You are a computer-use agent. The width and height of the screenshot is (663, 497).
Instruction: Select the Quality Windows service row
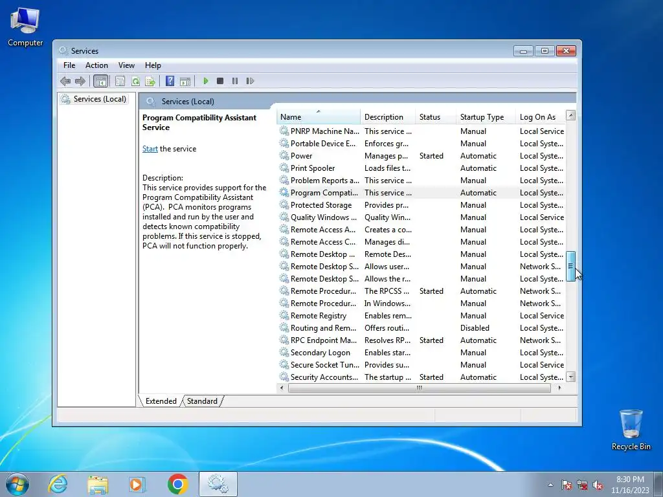(x=421, y=217)
